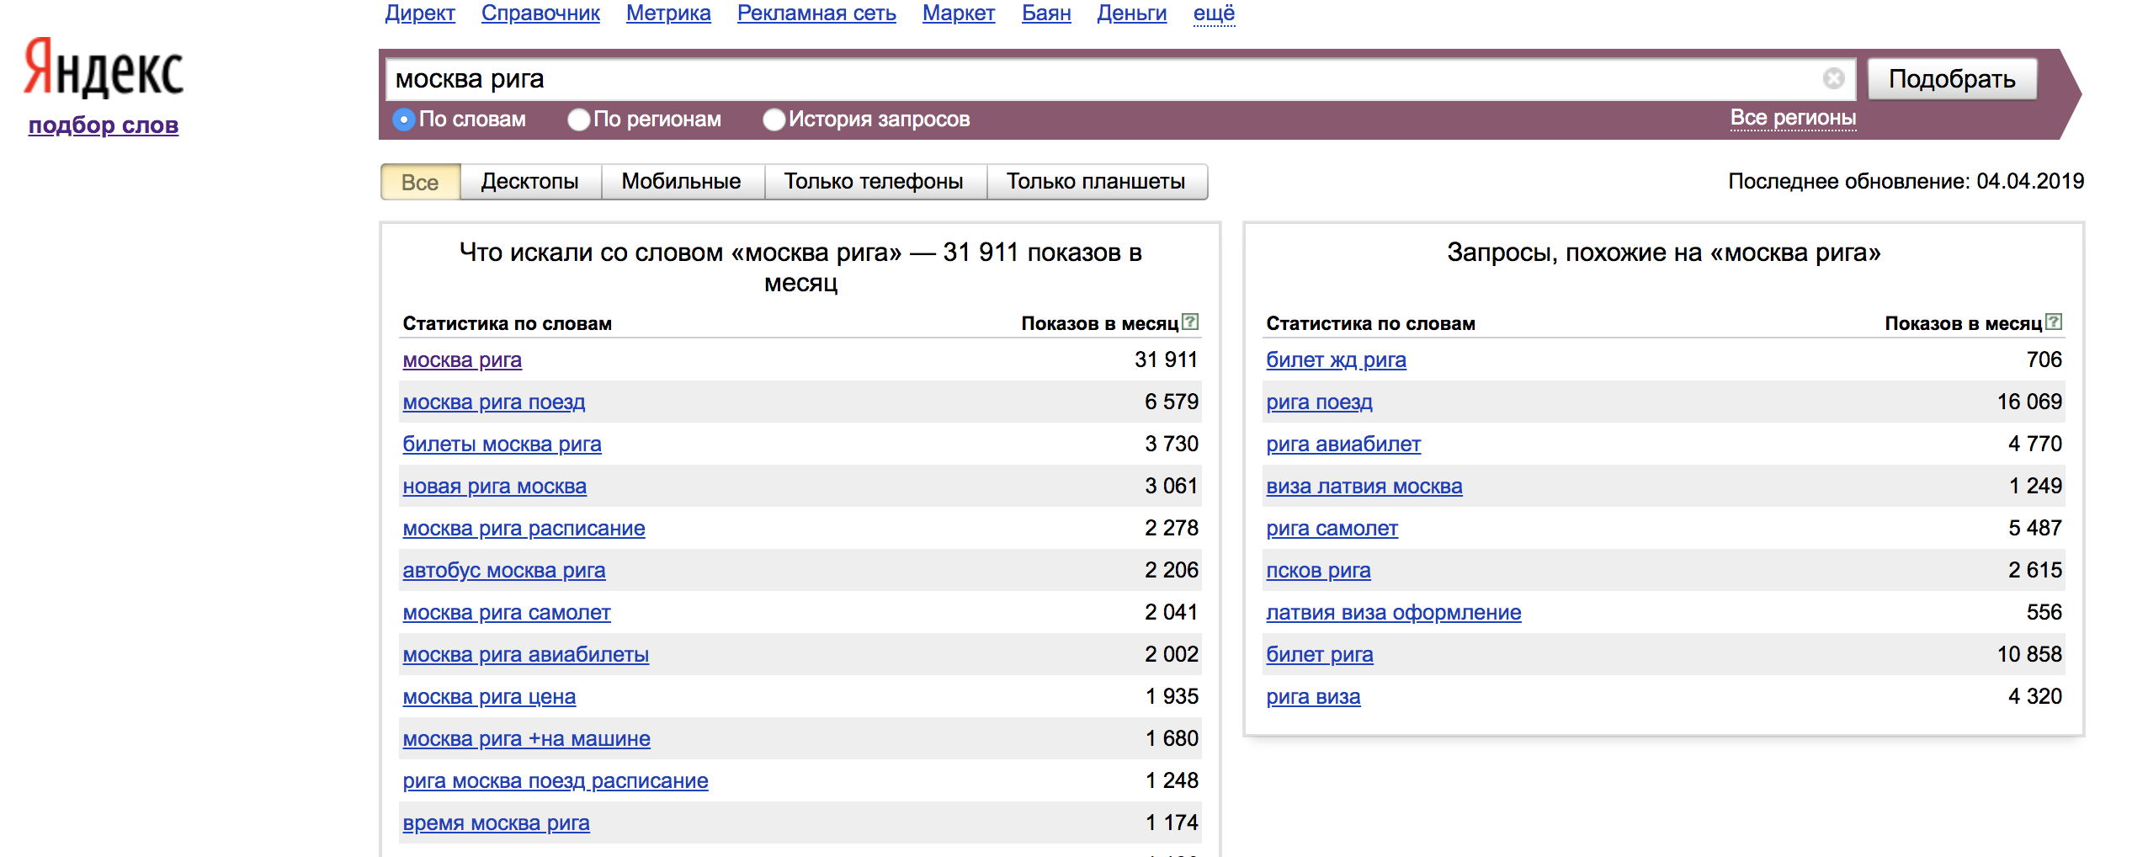Select the value '2 615' for псков рига
Screen dimensions: 2148x857
pos(2034,571)
